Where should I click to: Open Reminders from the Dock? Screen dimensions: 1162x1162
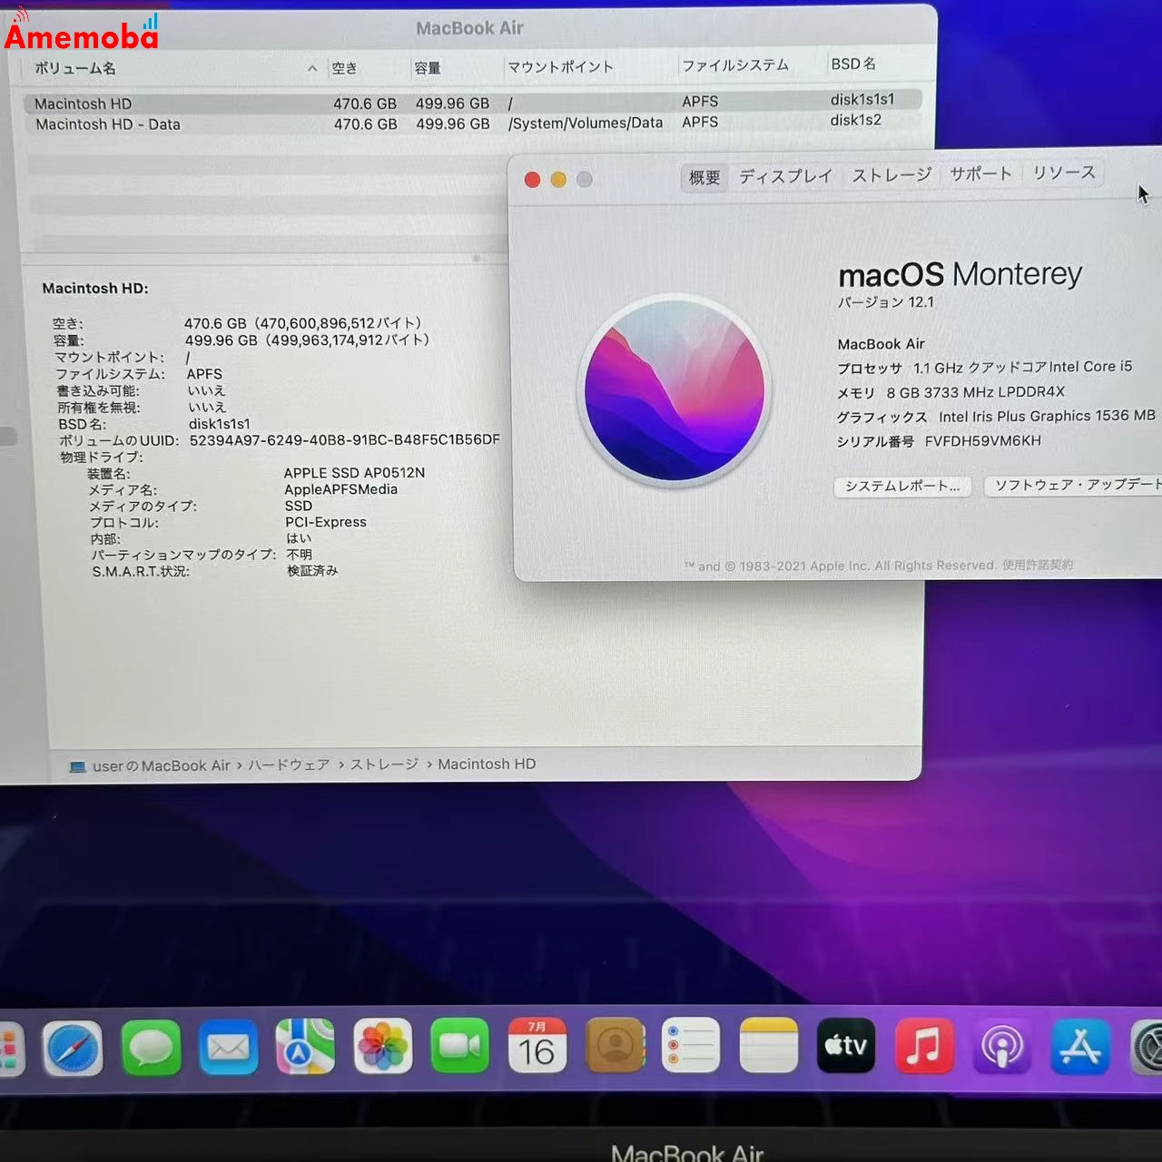[692, 1047]
